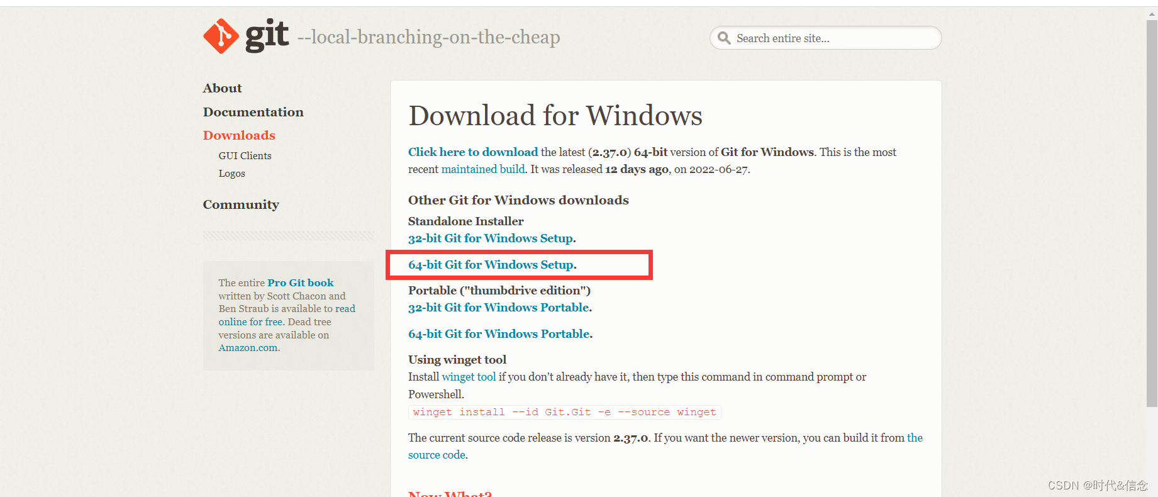
Task: Open the 'maintained build' link
Action: [482, 169]
